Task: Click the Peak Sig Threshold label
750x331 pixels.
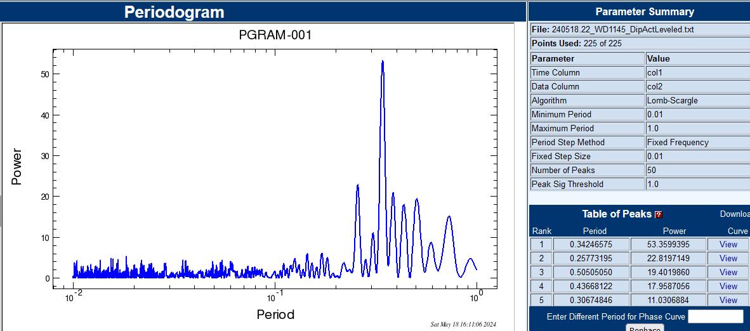Action: pyautogui.click(x=567, y=184)
